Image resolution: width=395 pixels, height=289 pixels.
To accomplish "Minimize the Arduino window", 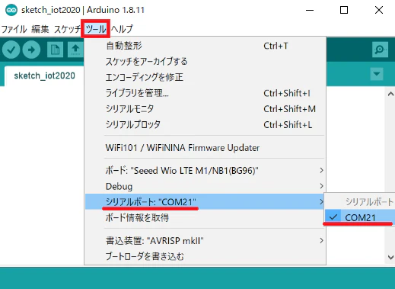I will tap(310, 10).
